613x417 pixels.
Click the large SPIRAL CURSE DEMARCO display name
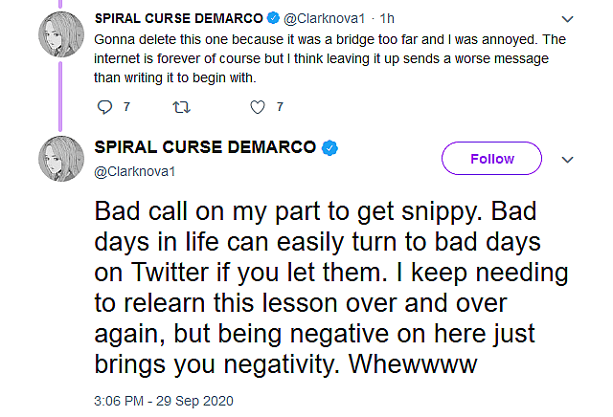(x=205, y=147)
